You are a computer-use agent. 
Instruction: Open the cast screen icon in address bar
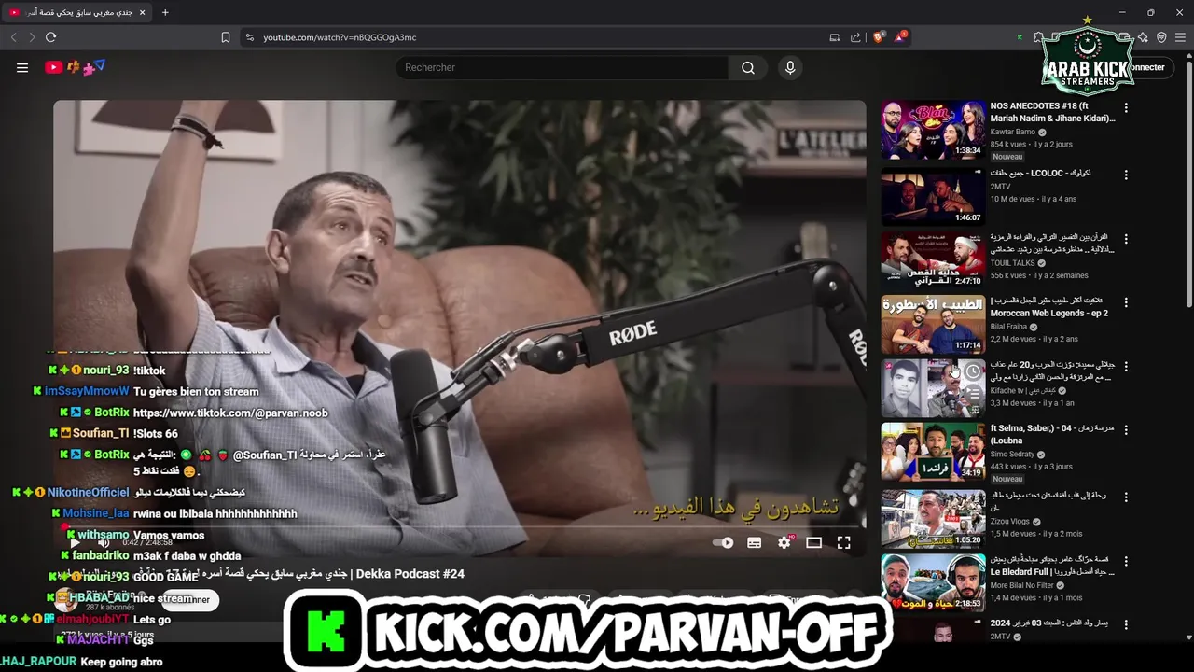[835, 37]
